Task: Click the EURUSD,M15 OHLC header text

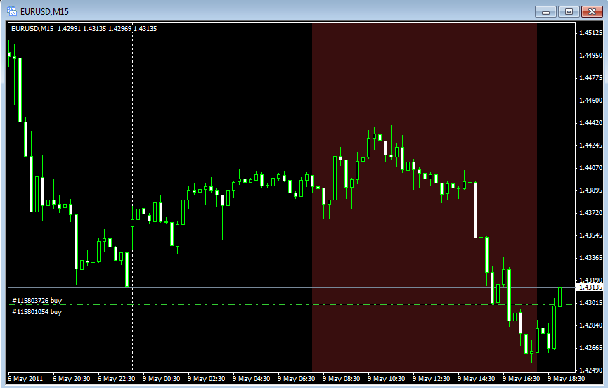Action: 84,28
